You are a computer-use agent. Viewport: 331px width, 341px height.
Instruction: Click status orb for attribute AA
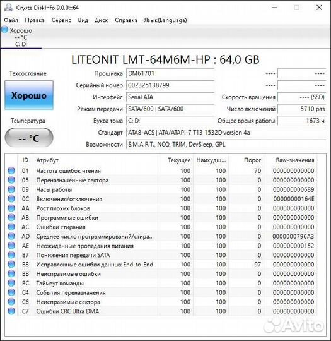[11, 208]
